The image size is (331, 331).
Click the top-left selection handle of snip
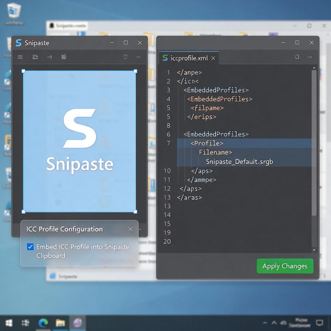(x=23, y=71)
